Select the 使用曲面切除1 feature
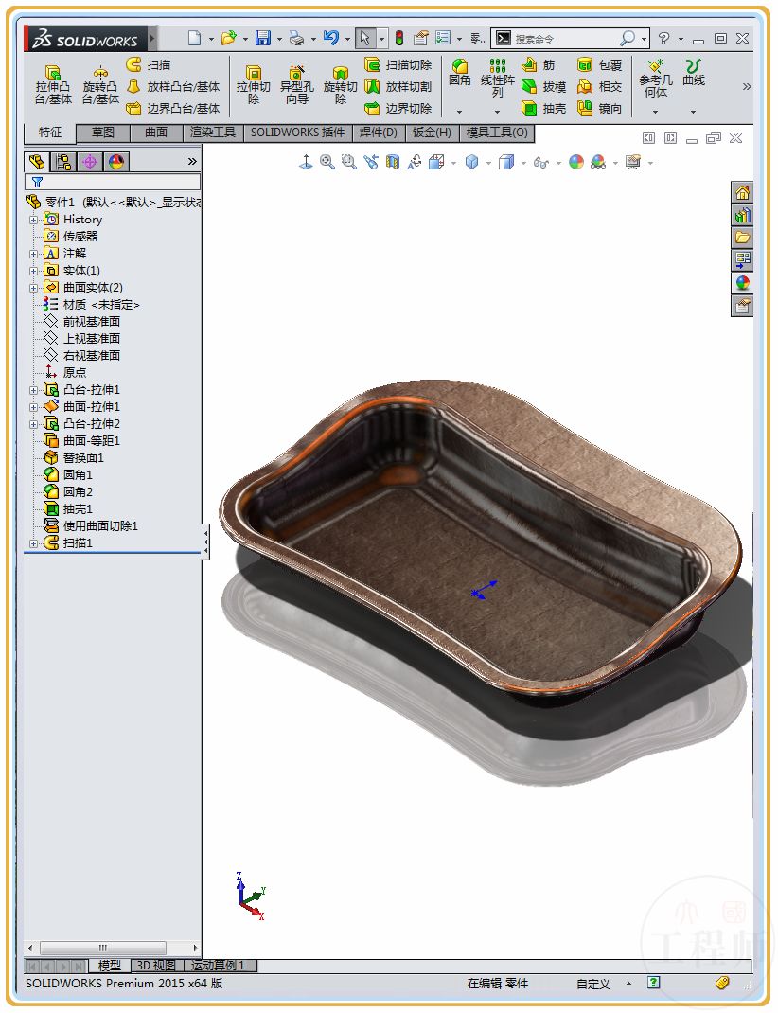The image size is (778, 1013). click(91, 526)
